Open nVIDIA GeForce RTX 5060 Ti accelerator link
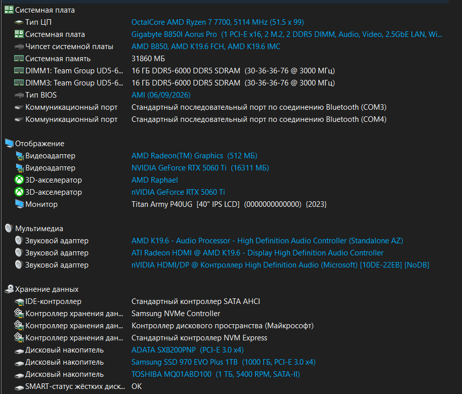 pyautogui.click(x=178, y=192)
